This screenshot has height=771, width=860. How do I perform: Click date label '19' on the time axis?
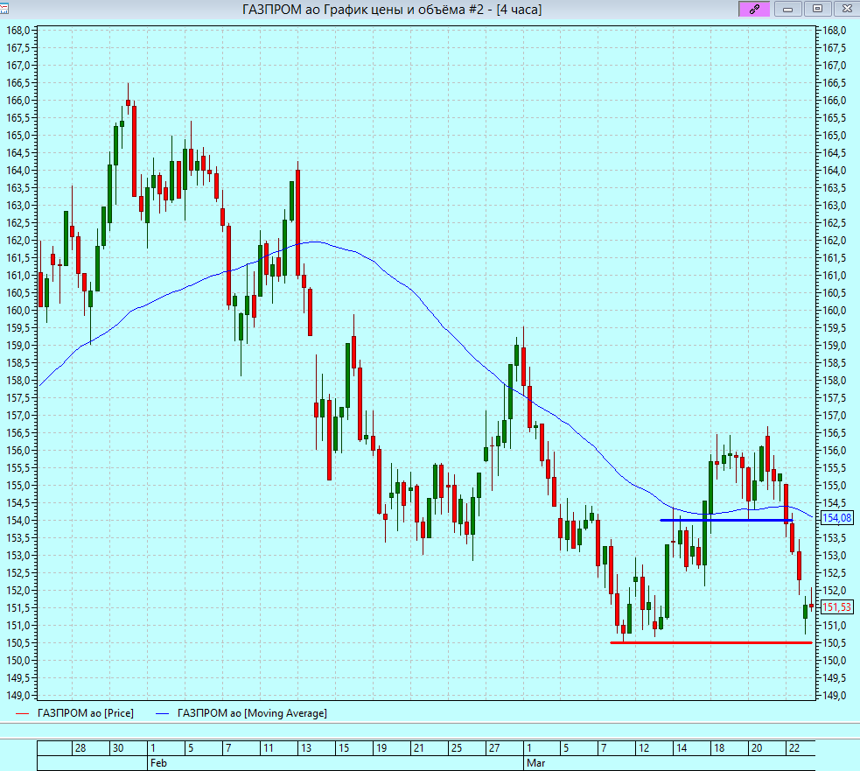point(381,748)
